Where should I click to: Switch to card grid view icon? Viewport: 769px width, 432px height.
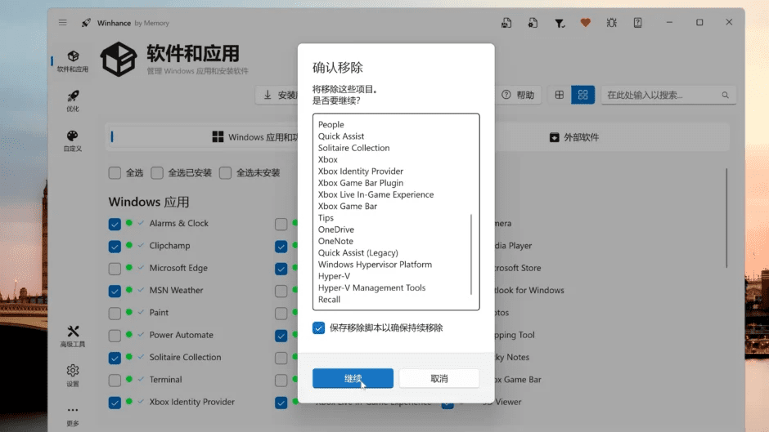582,95
